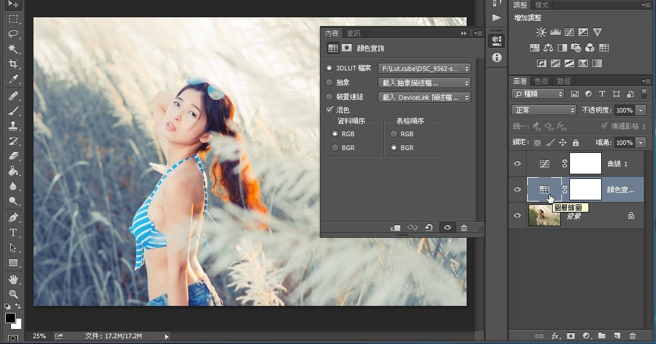Add an Invert adjustment
Screen dimensions: 656x344
[542, 63]
